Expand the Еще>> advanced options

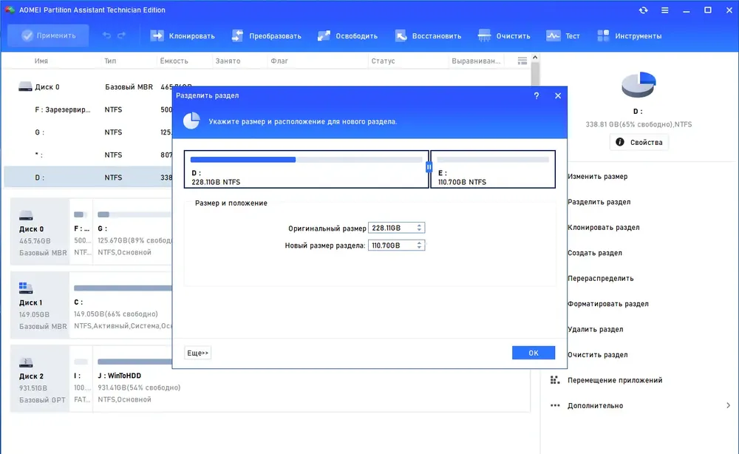click(197, 353)
